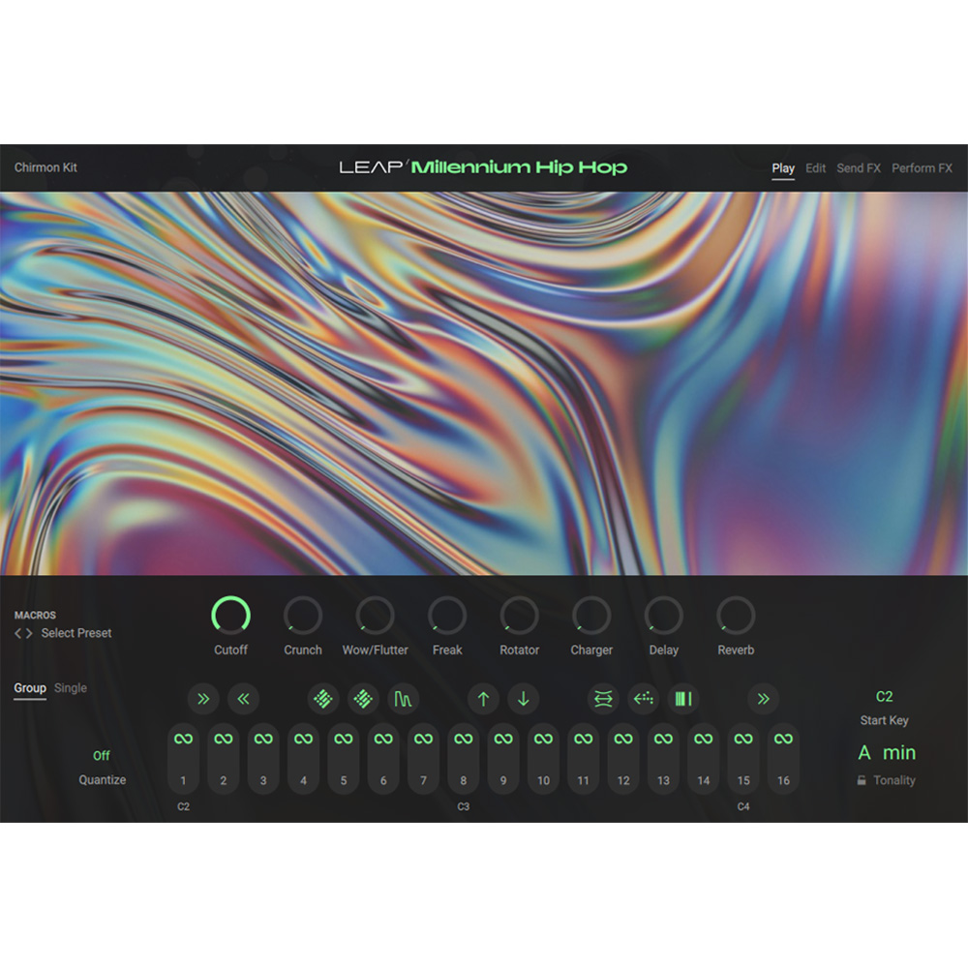Click the down arrow transpose icon
Screen dimensions: 968x968
(523, 699)
